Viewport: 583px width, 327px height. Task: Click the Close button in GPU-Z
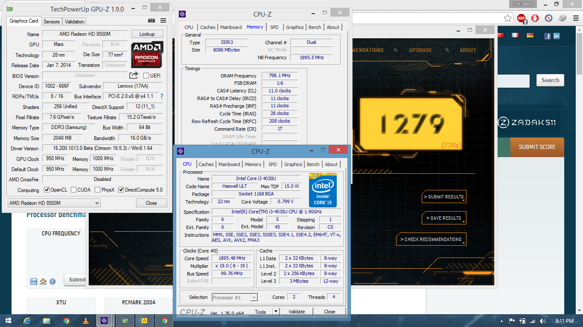pos(151,203)
